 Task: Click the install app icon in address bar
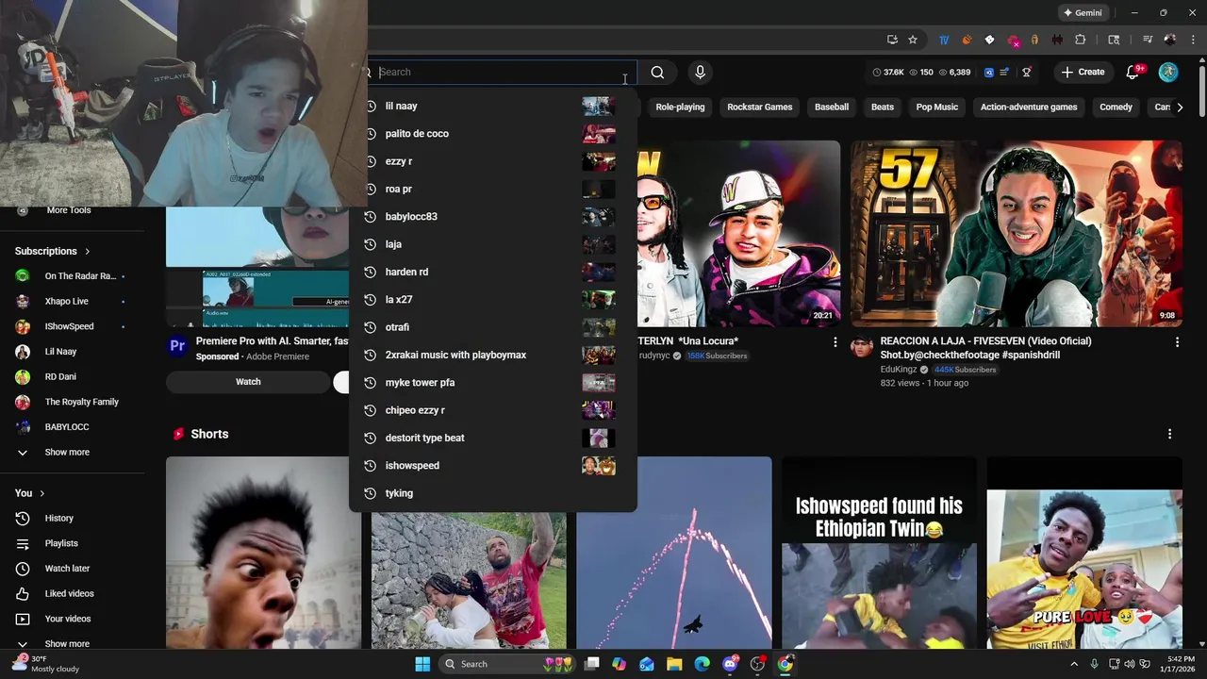(x=892, y=40)
